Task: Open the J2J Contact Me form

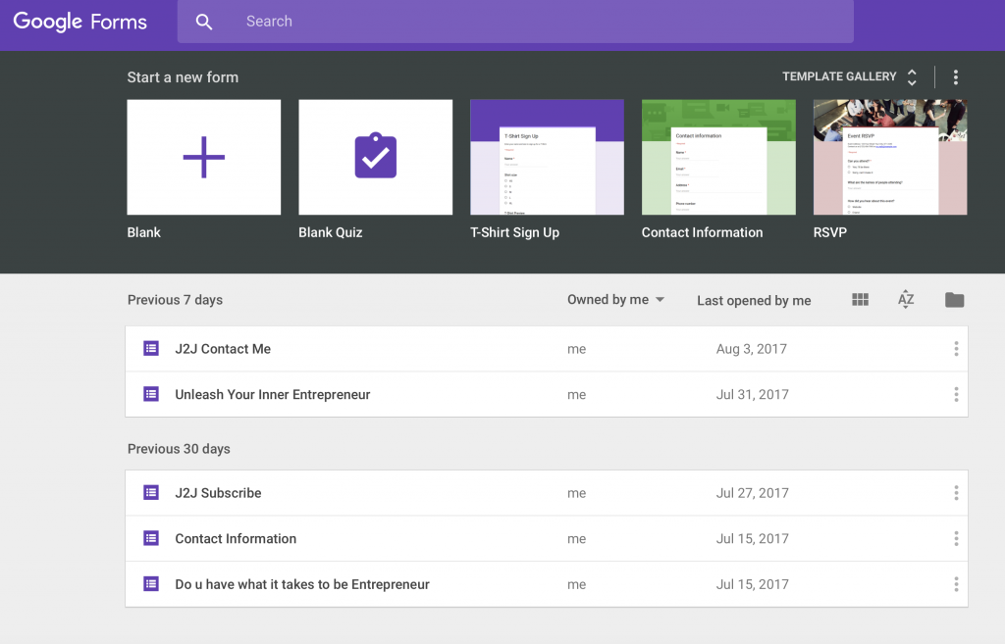Action: (x=547, y=349)
